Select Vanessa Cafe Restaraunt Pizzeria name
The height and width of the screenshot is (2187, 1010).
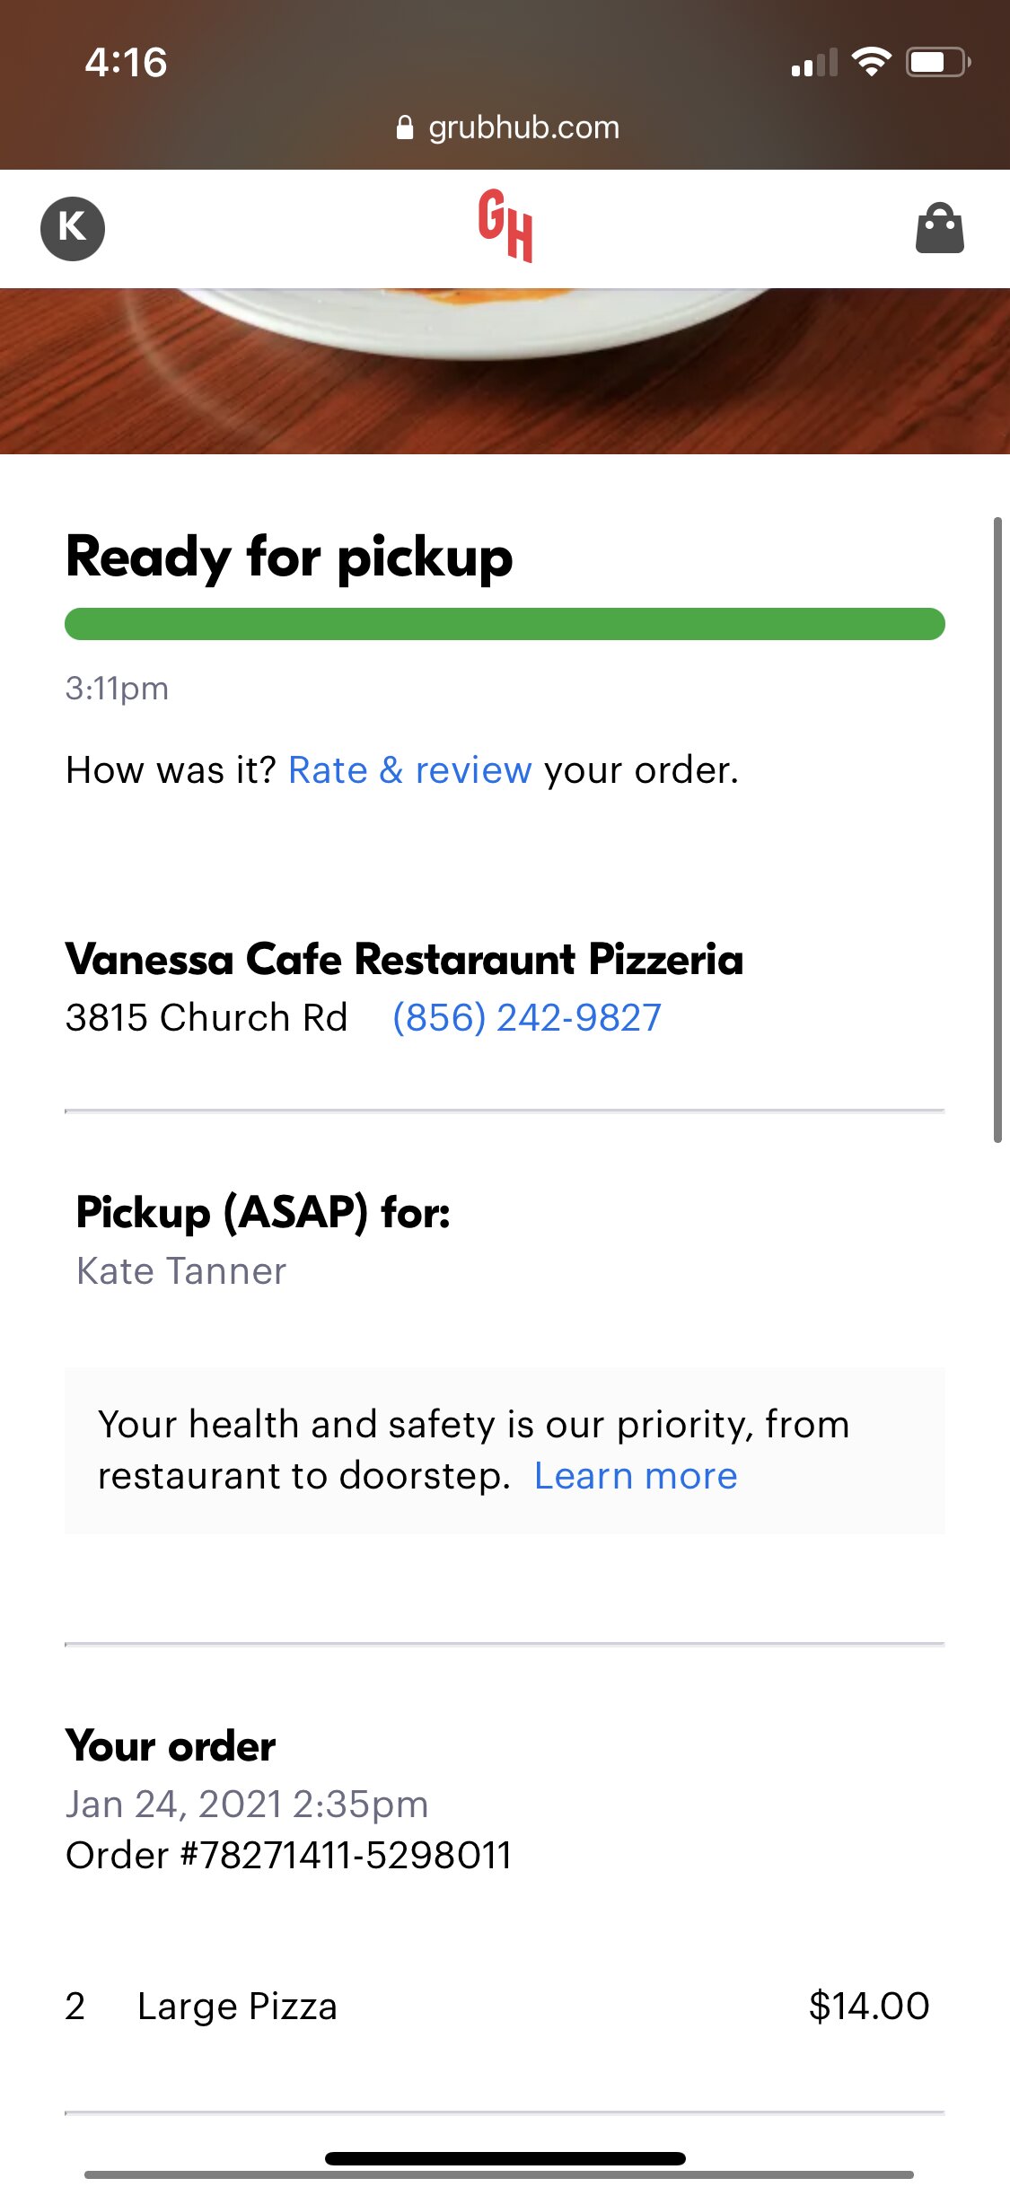405,959
